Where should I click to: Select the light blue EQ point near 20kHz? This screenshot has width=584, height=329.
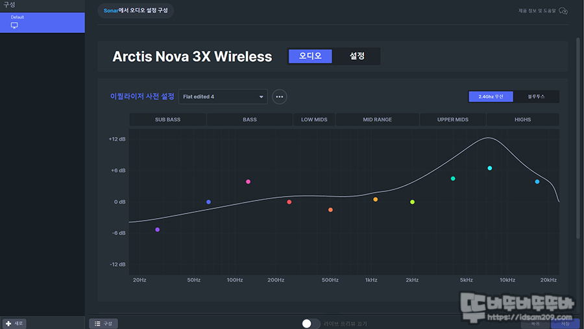tap(537, 182)
